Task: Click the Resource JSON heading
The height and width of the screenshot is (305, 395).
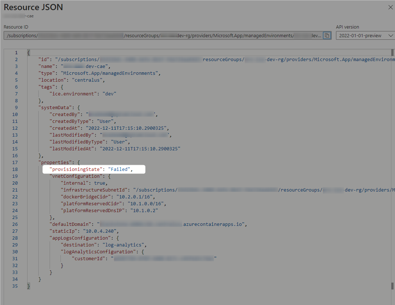Action: click(x=33, y=7)
